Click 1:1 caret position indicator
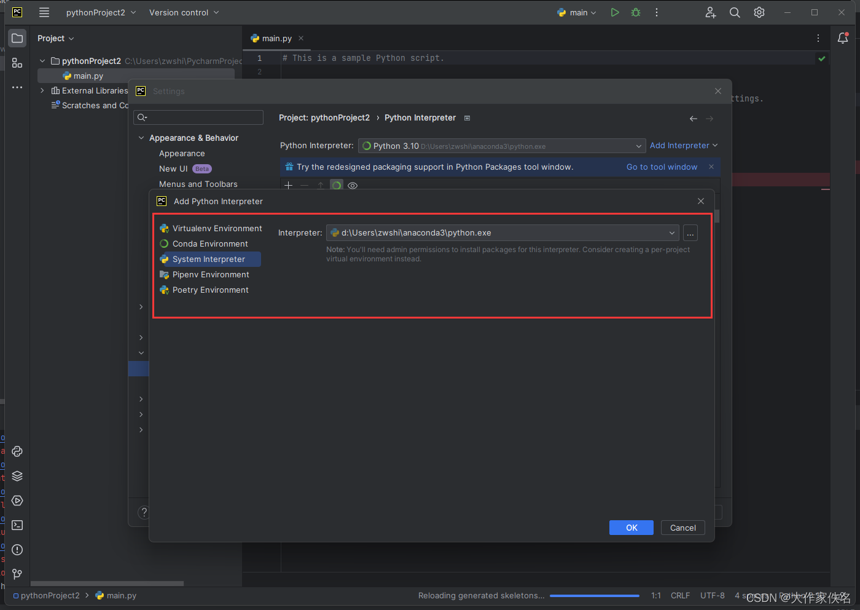The width and height of the screenshot is (860, 610). click(x=656, y=595)
